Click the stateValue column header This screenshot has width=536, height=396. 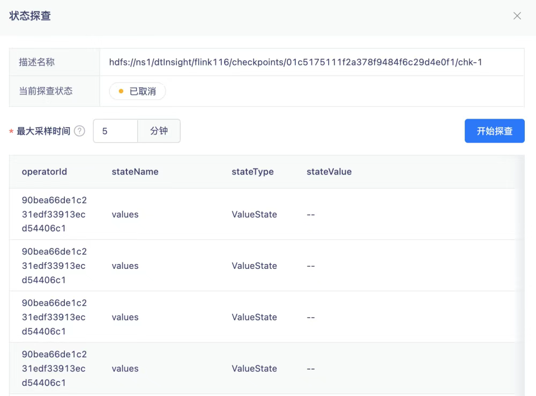(x=329, y=172)
